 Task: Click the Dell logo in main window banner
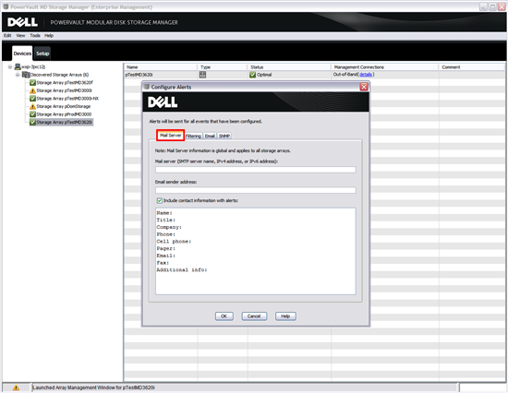22,22
